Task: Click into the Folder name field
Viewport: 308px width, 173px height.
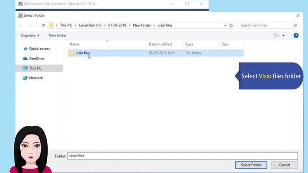Action: pos(183,156)
